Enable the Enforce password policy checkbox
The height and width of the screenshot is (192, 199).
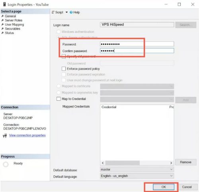coord(64,69)
